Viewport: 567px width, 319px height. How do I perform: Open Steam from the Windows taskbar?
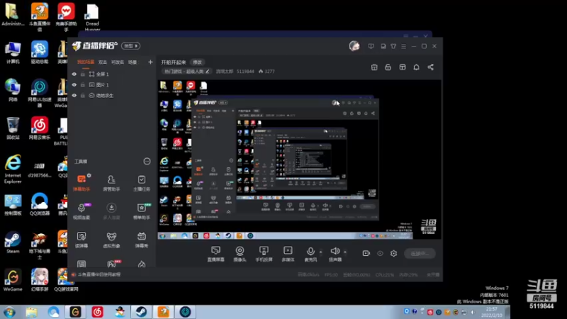pos(141,312)
